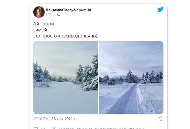This screenshot has height=129, width=190.
Task: Like the tweet with the heart icon
Action: coord(35,128)
